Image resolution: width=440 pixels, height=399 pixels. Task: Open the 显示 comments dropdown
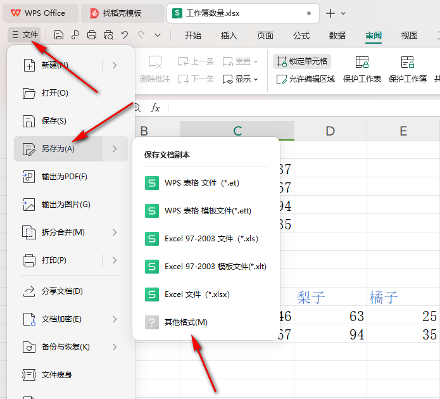[x=240, y=79]
